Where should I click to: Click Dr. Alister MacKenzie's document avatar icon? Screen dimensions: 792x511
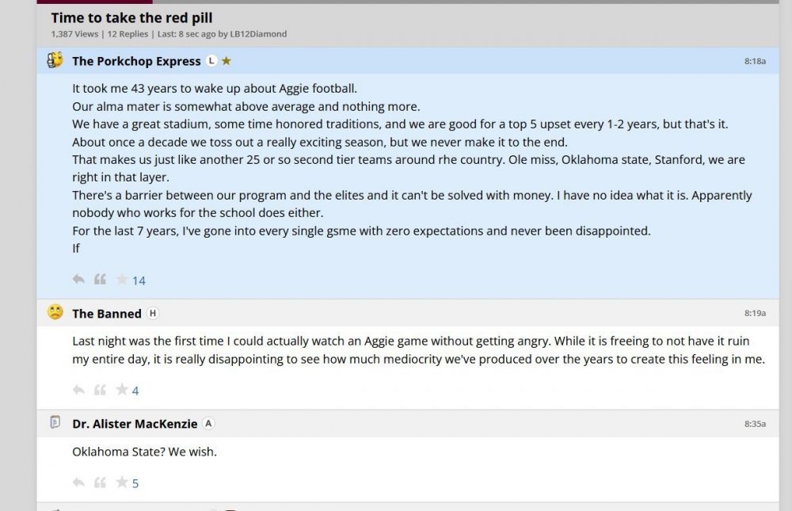[x=55, y=423]
